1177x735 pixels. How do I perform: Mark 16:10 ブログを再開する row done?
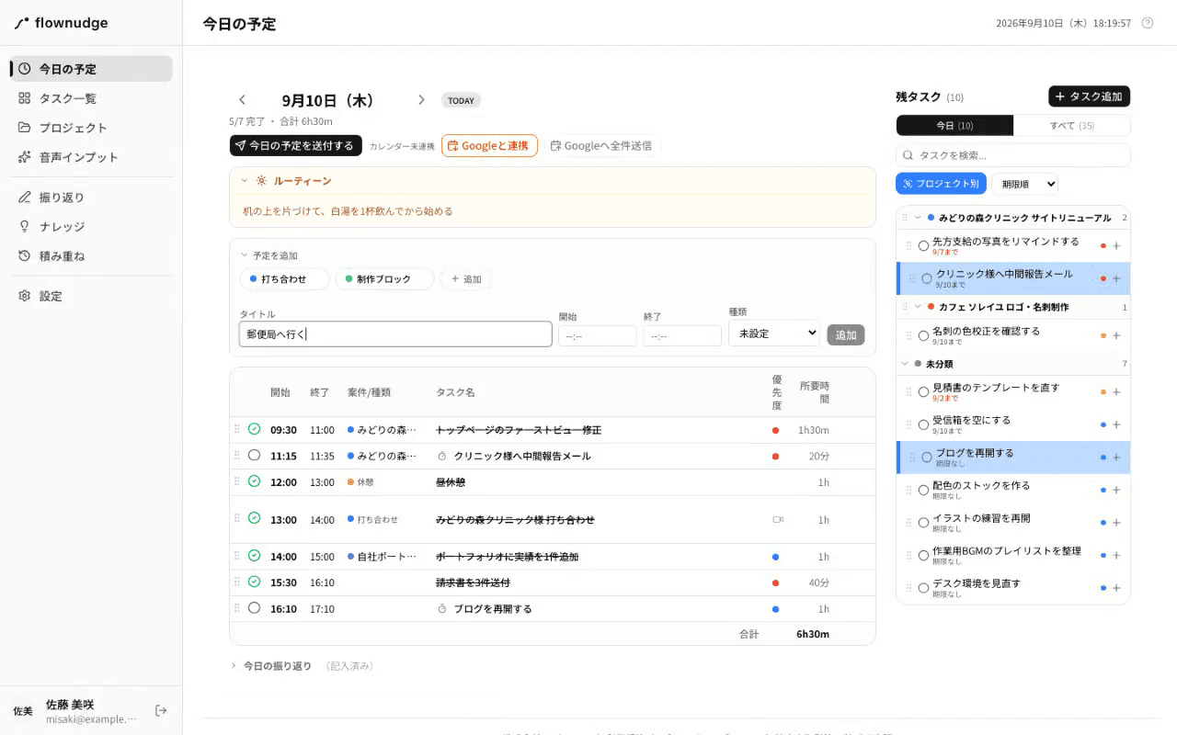pyautogui.click(x=255, y=608)
